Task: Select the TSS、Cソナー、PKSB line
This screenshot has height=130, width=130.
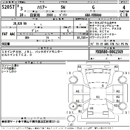Action: point(106,29)
